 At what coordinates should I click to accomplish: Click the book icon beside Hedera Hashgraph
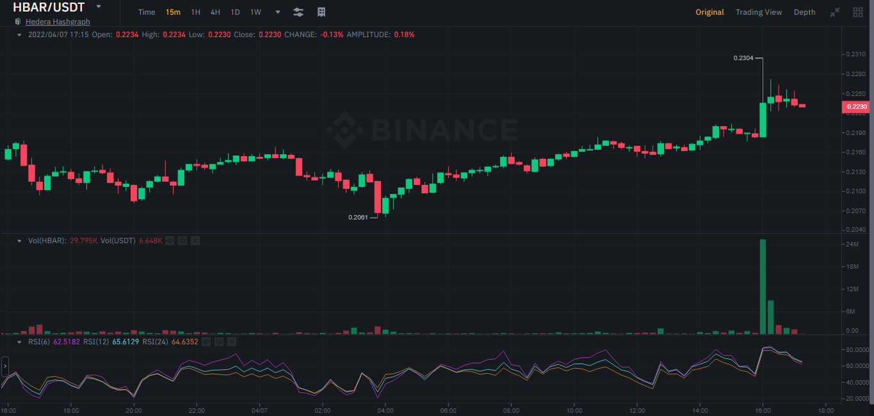click(18, 22)
